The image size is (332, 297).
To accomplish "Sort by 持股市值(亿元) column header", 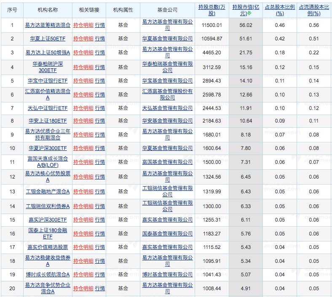I will coord(246,10).
